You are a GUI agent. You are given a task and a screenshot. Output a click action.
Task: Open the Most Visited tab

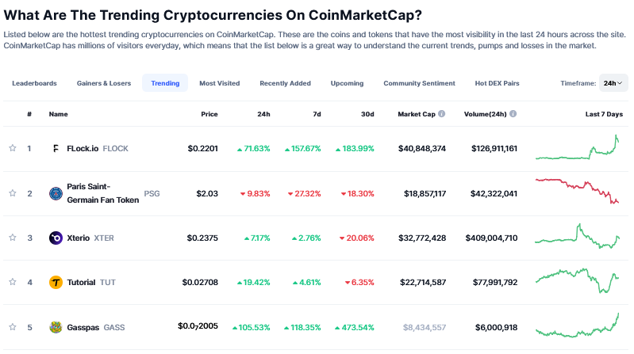pyautogui.click(x=220, y=83)
